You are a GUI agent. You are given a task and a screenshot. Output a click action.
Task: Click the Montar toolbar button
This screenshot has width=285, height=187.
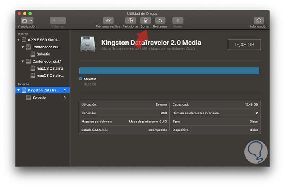[x=178, y=21]
